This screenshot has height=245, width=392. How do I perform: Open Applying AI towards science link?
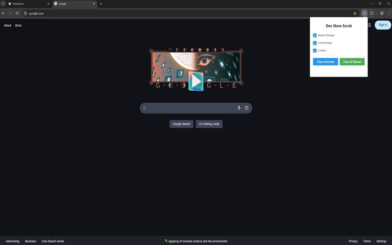[196, 241]
